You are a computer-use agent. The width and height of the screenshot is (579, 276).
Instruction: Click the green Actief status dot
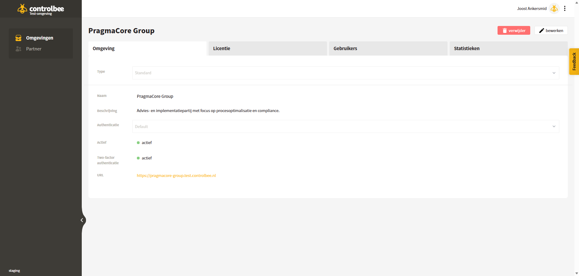click(x=138, y=143)
